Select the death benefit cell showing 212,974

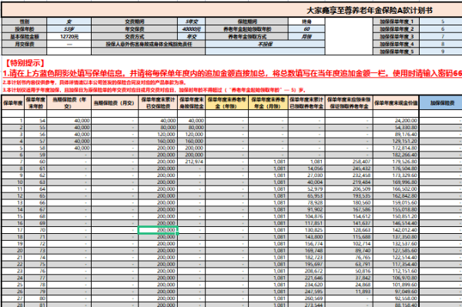(x=192, y=162)
